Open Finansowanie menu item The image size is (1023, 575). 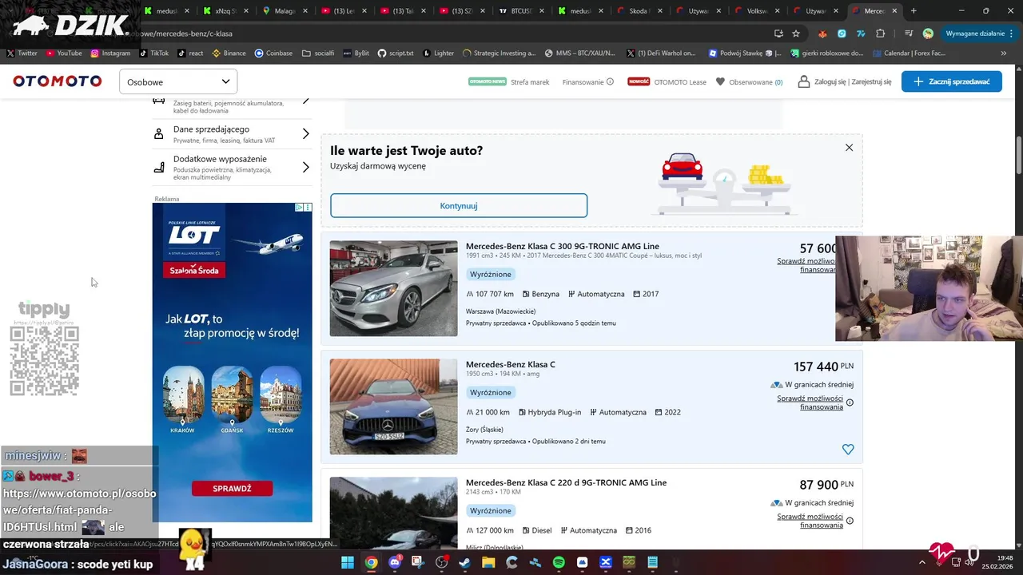(583, 81)
